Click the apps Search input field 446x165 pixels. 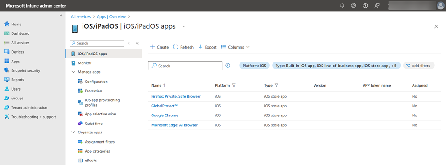[x=185, y=66]
